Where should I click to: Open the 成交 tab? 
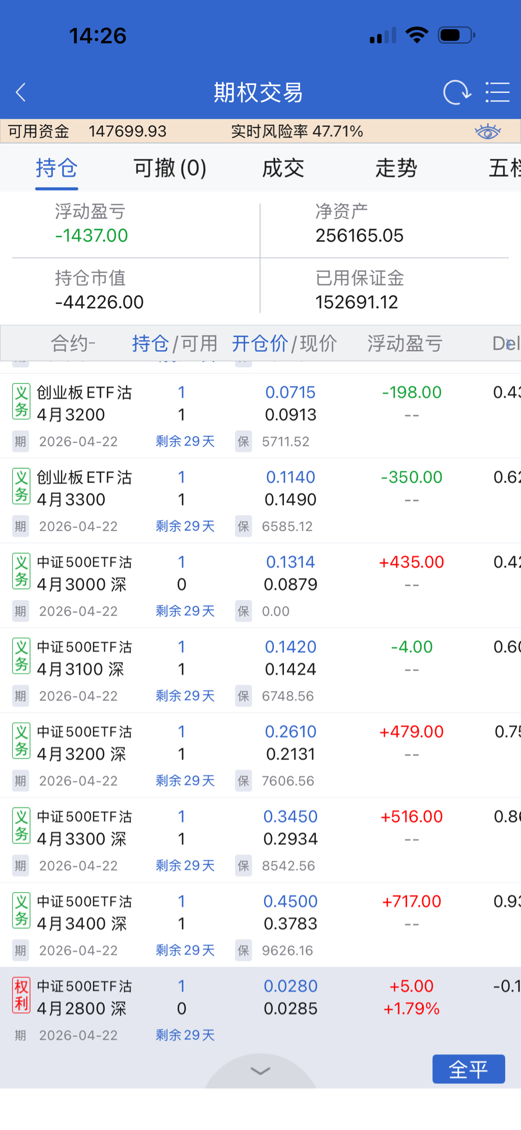pyautogui.click(x=283, y=168)
